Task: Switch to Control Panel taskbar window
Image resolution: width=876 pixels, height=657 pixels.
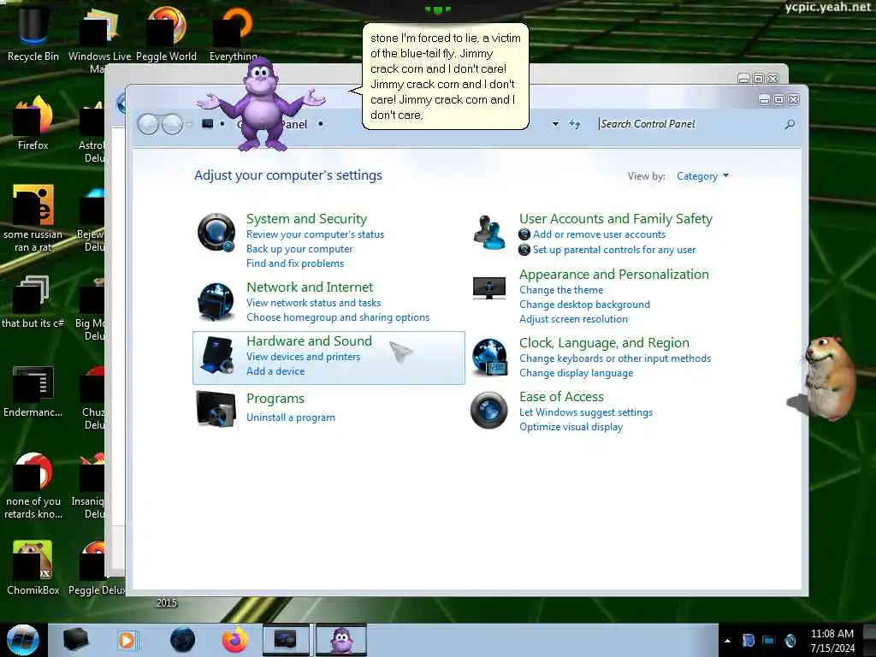Action: pyautogui.click(x=286, y=640)
